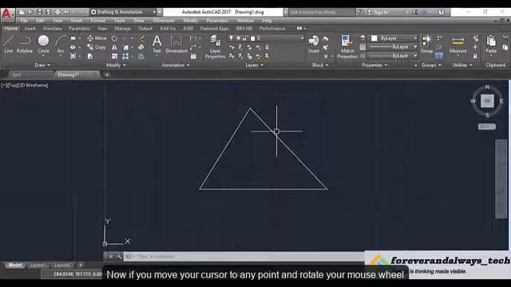Open the Format menu

click(97, 21)
